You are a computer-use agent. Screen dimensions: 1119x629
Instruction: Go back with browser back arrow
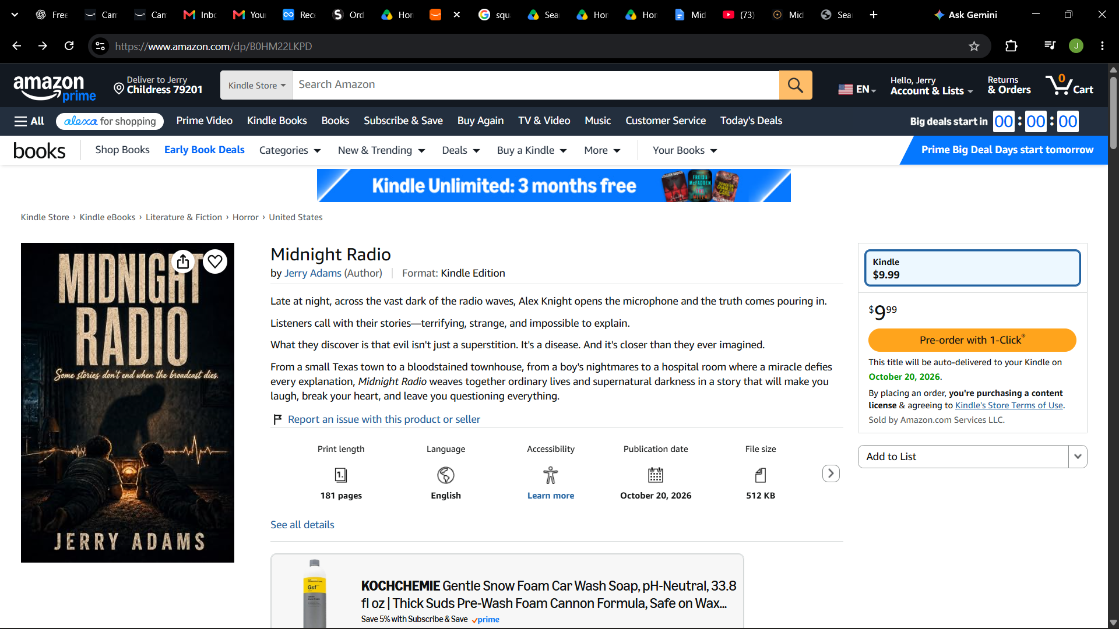point(16,46)
